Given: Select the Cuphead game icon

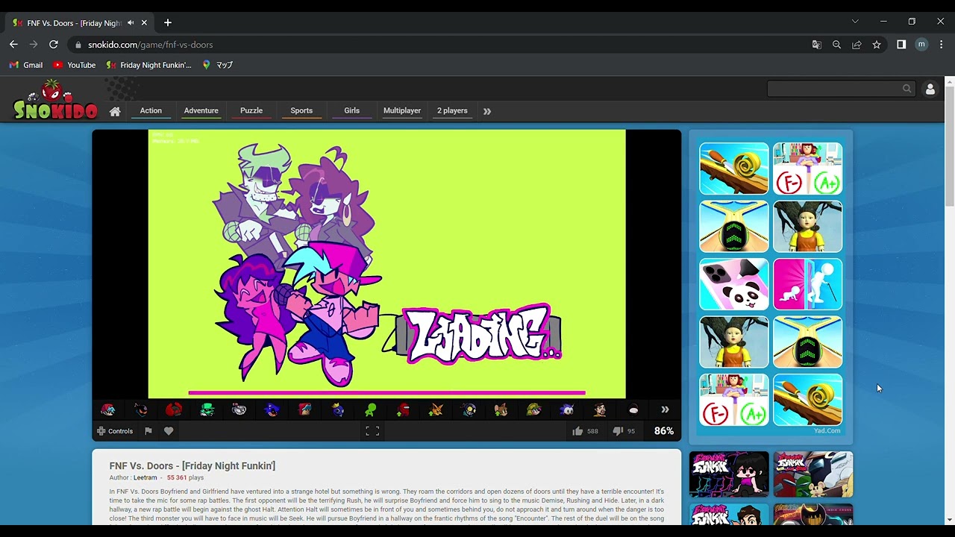Looking at the screenshot, I should coord(239,409).
